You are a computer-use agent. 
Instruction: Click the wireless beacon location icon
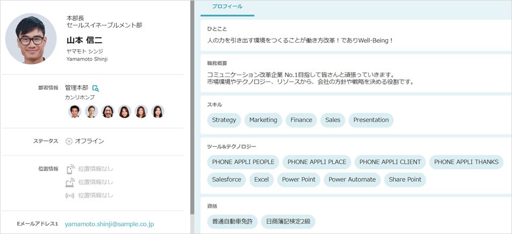click(70, 195)
